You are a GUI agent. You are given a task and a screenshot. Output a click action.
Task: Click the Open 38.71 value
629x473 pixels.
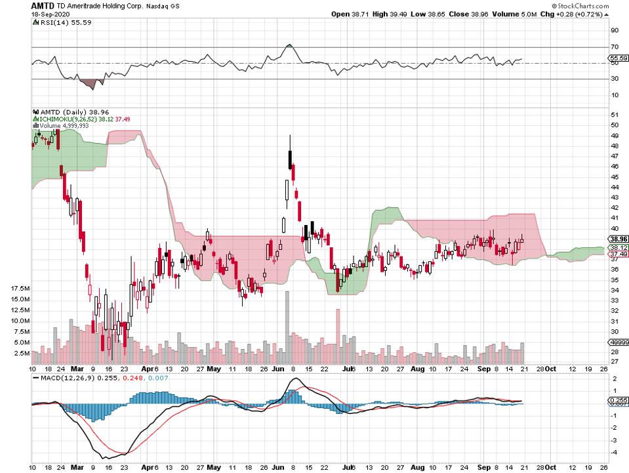tap(351, 14)
